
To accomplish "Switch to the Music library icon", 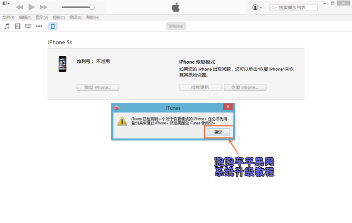I will point(7,26).
